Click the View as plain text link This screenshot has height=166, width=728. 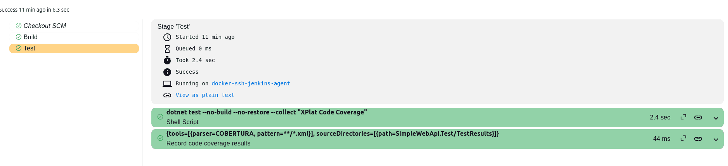coord(205,95)
